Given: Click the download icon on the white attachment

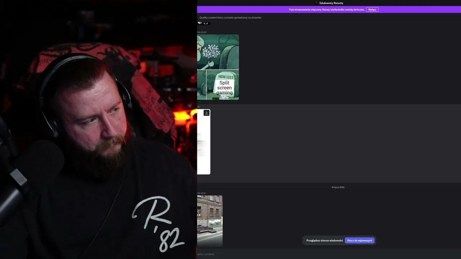Looking at the screenshot, I should [x=206, y=113].
